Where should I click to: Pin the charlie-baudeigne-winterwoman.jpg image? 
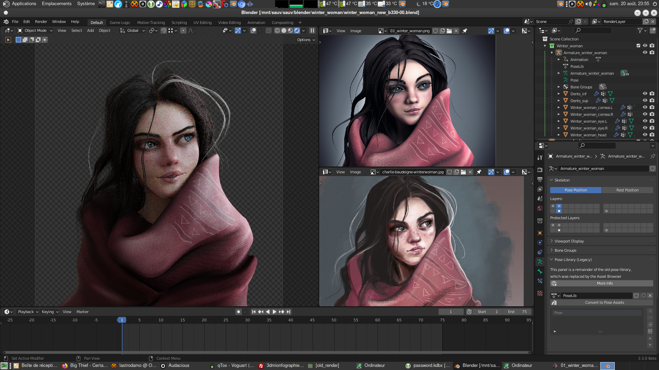pyautogui.click(x=479, y=172)
